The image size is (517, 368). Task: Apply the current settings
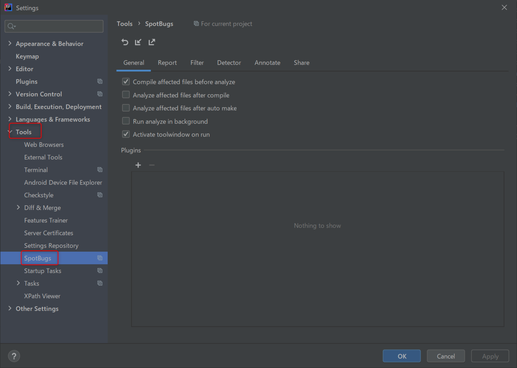tap(490, 356)
